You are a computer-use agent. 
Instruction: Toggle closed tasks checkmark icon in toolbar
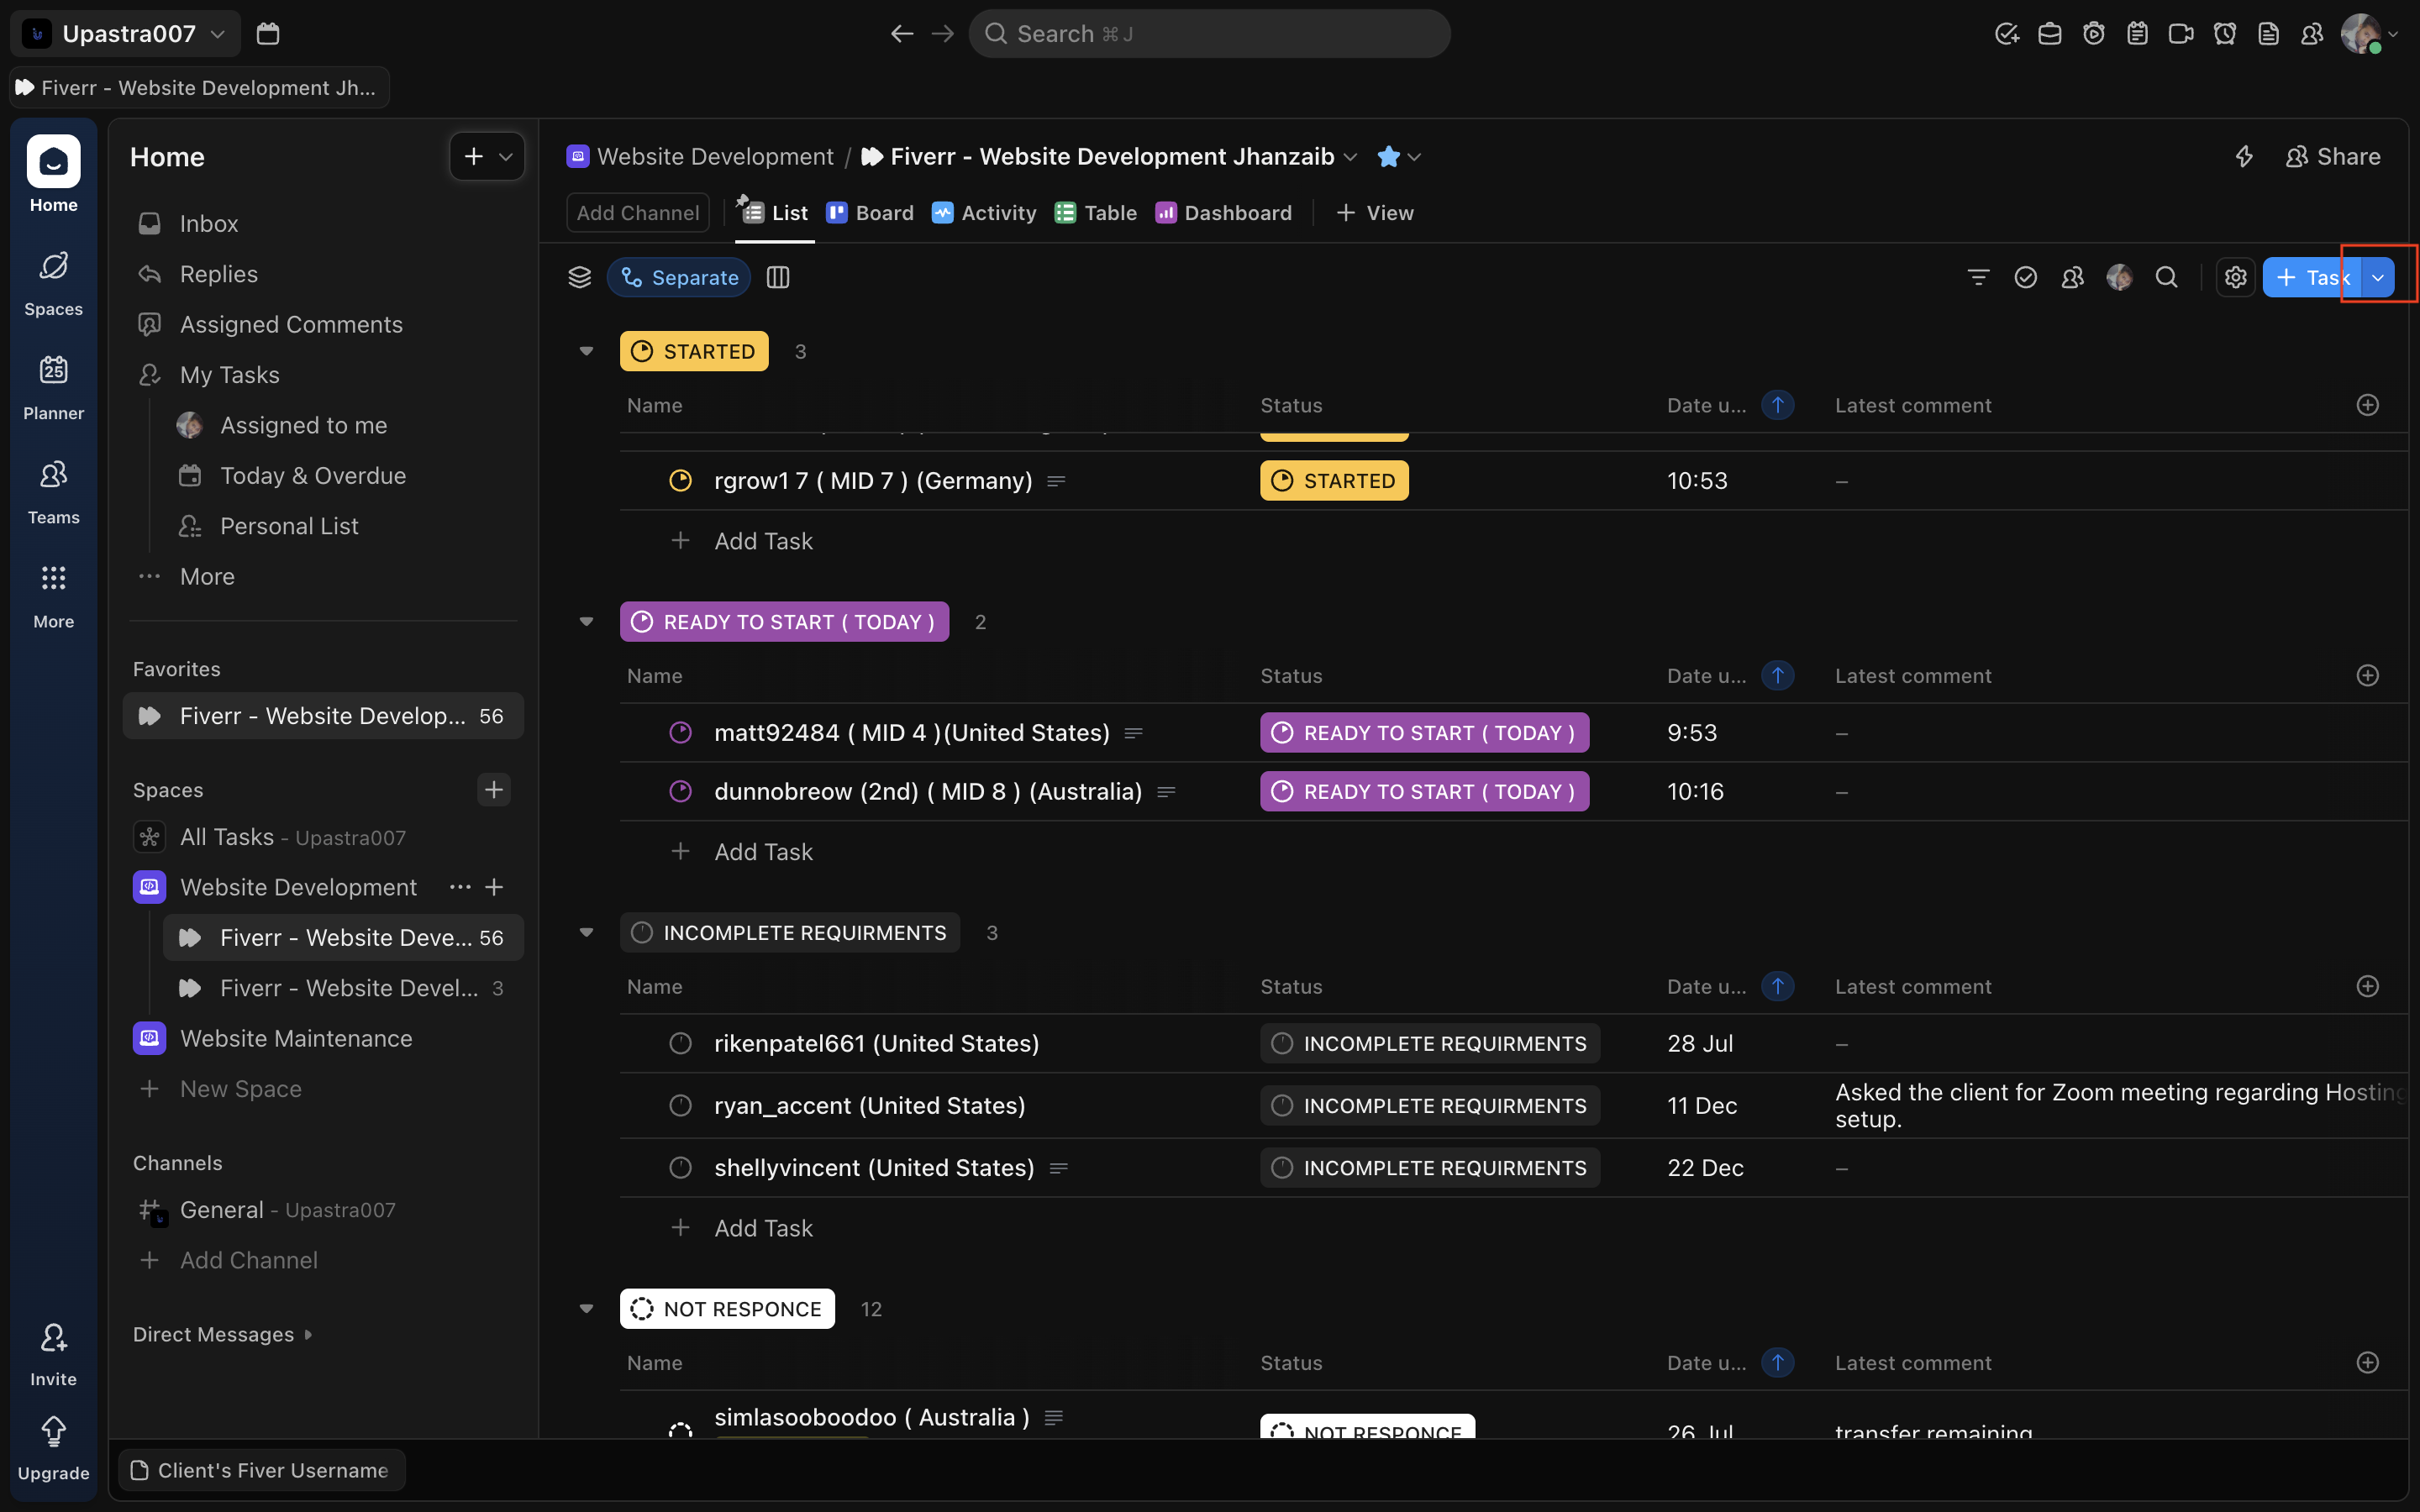point(2025,277)
